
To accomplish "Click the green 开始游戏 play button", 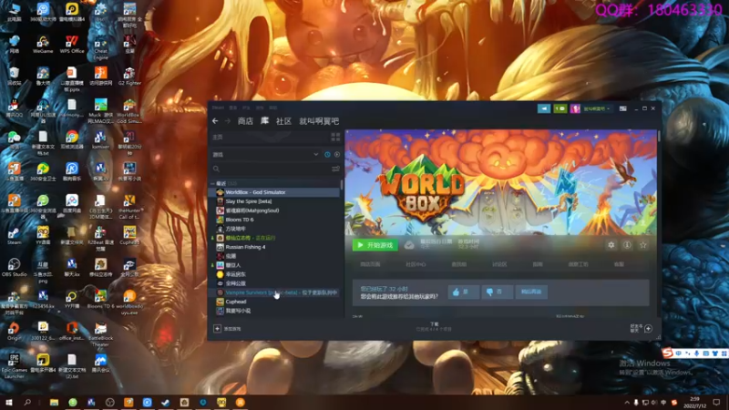I will tap(375, 245).
